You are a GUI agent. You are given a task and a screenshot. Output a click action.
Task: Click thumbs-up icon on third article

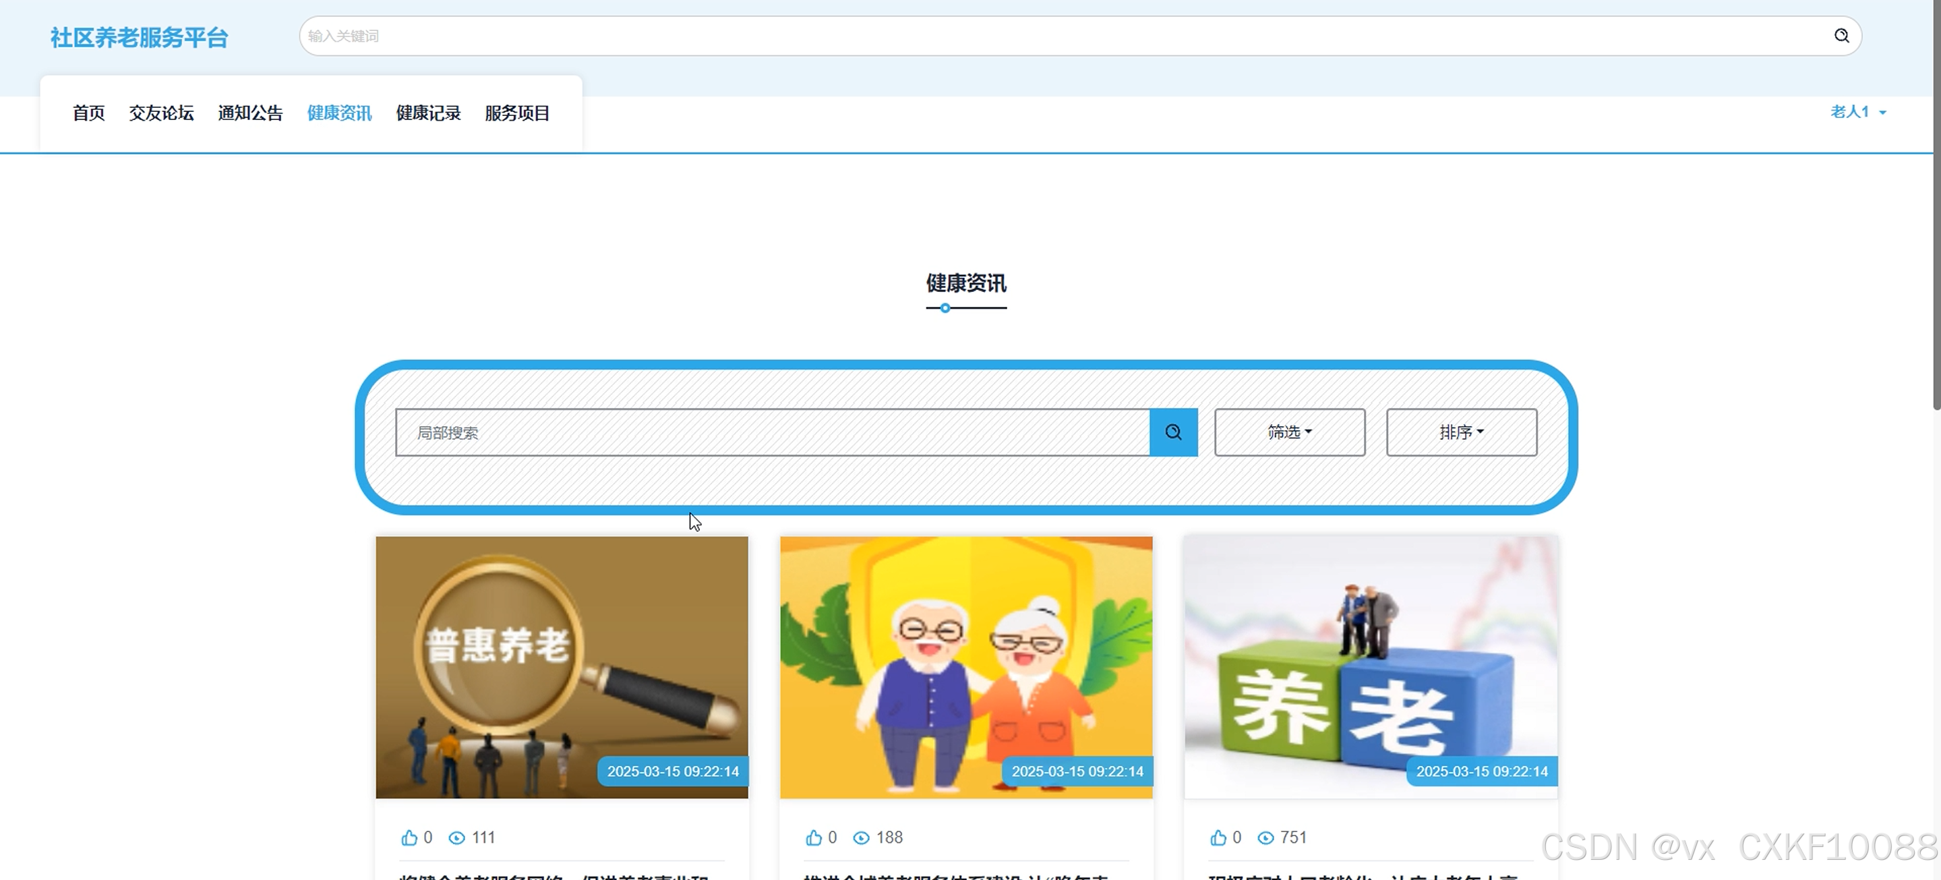click(x=1218, y=837)
